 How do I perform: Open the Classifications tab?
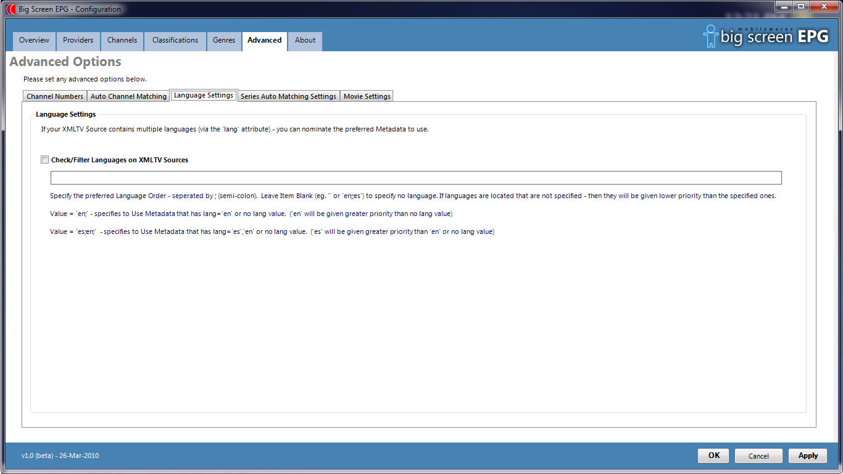click(x=175, y=41)
